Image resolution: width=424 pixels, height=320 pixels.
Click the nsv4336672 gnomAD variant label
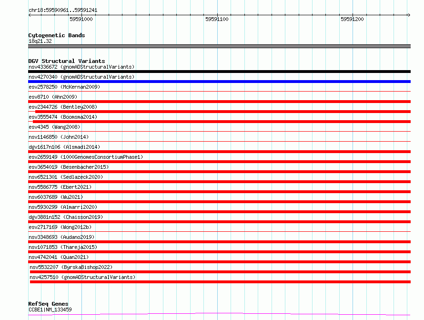81,67
